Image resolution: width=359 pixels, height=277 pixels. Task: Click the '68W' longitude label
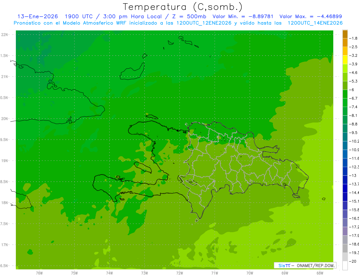320,273
